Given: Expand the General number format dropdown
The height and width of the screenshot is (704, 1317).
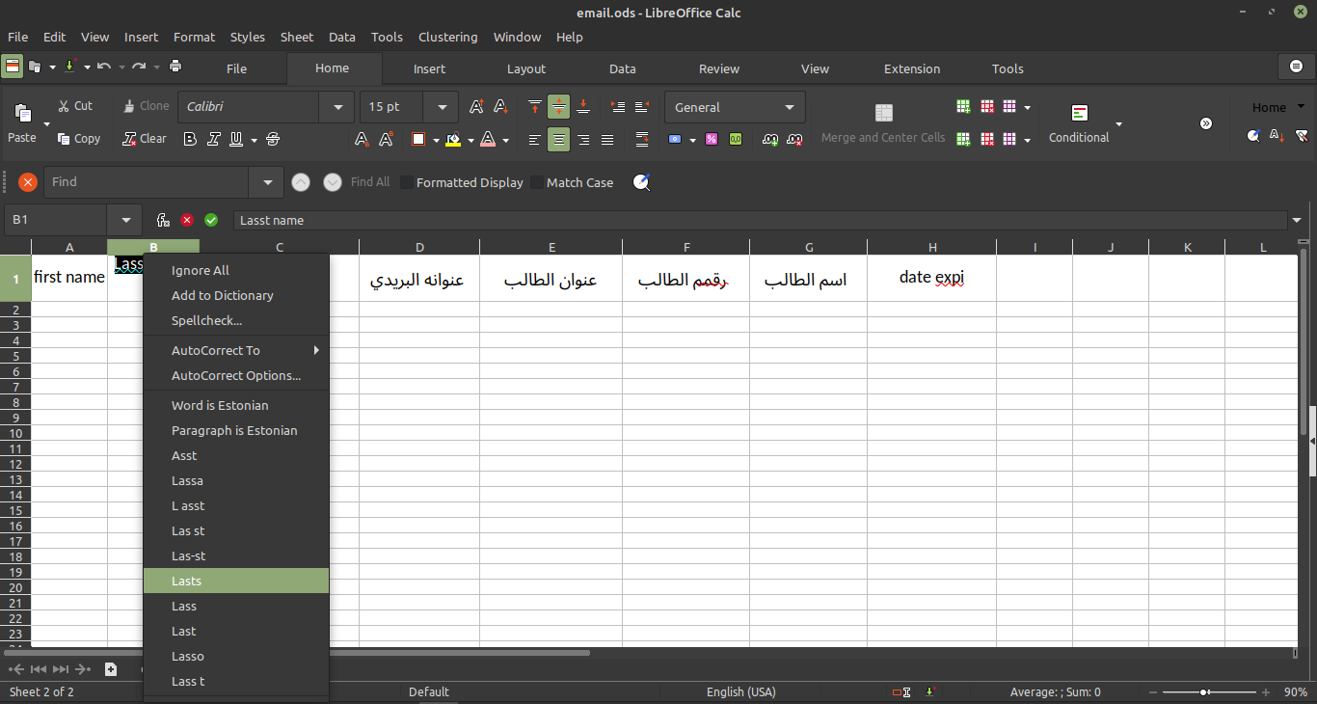Looking at the screenshot, I should click(790, 107).
